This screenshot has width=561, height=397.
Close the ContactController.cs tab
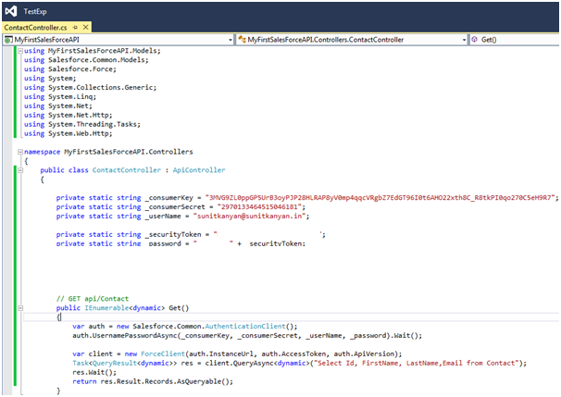coord(86,27)
